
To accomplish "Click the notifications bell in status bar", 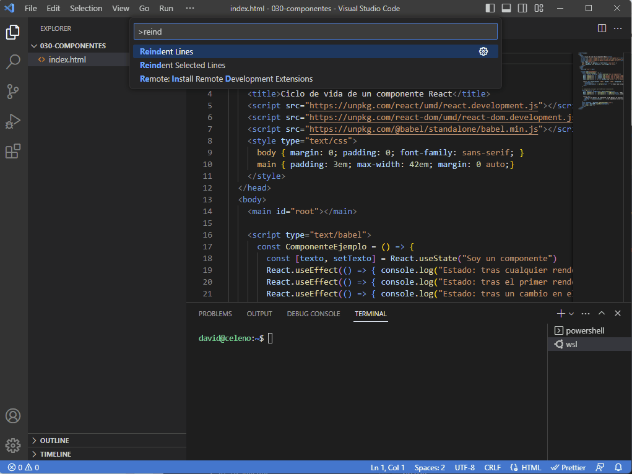I will click(618, 468).
